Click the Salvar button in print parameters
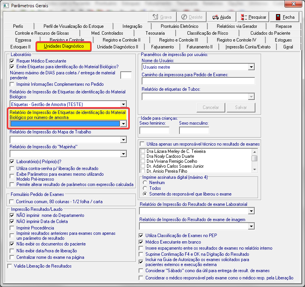The height and width of the screenshot is (287, 305). pyautogui.click(x=241, y=107)
